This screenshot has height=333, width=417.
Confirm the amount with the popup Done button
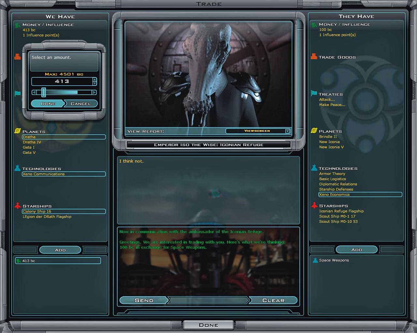[48, 104]
